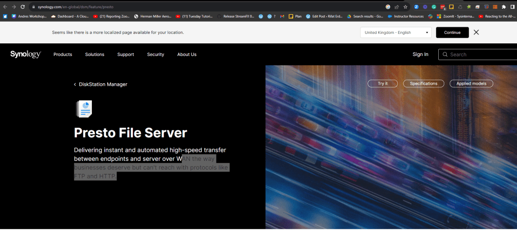Click the search magnifier icon
517x234 pixels.
[445, 54]
